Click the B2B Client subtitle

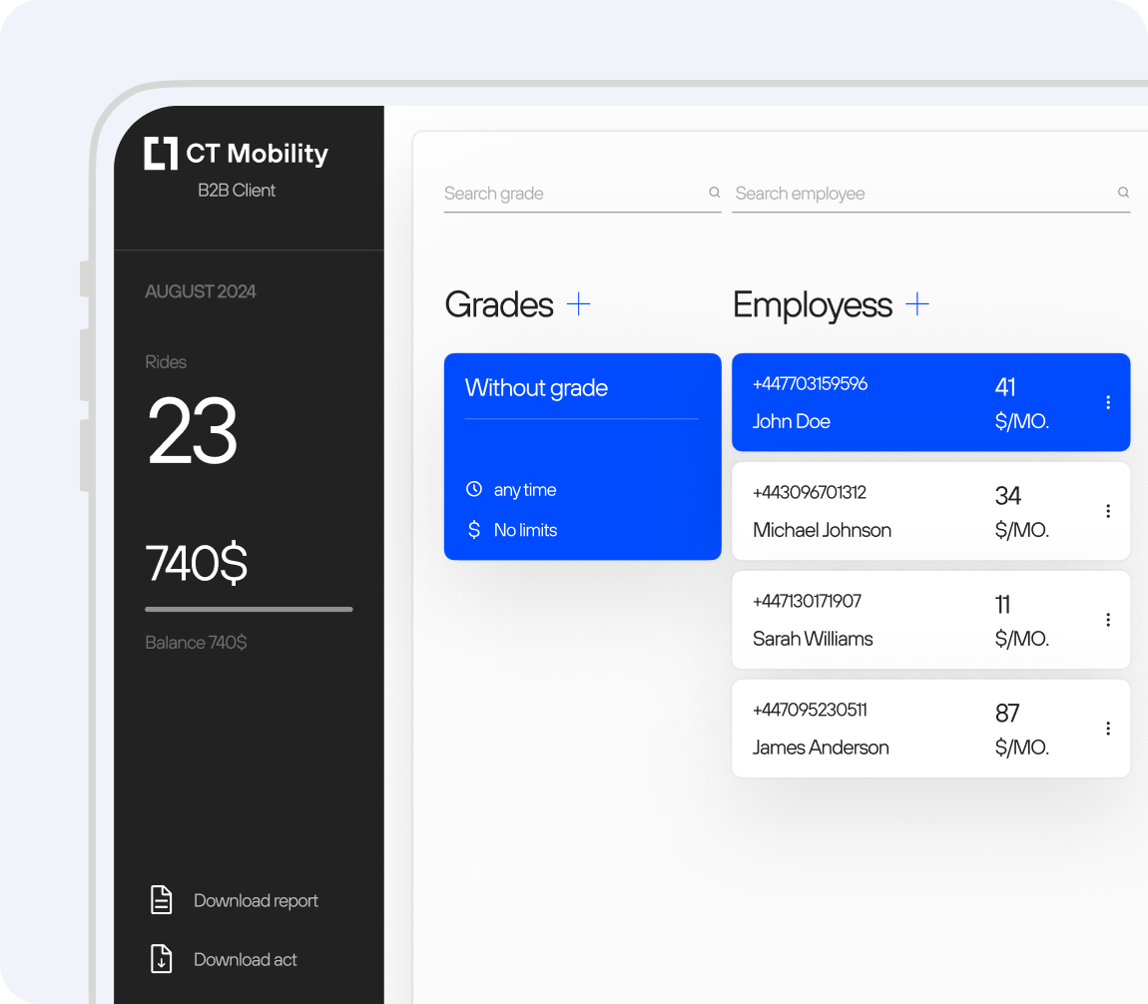click(237, 191)
